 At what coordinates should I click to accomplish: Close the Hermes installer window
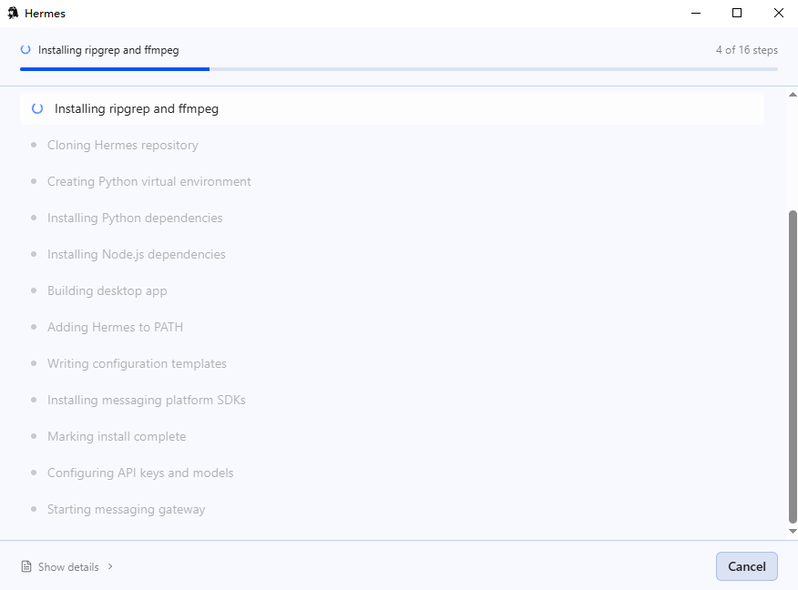pos(778,14)
